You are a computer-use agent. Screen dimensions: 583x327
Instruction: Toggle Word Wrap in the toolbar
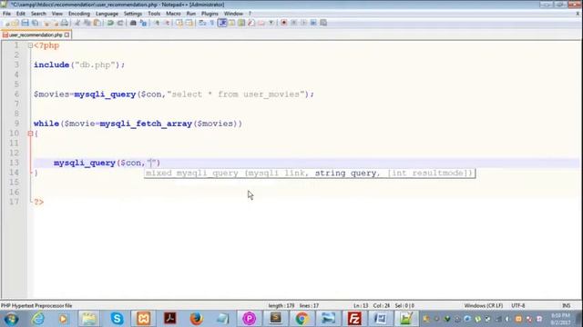[202, 23]
